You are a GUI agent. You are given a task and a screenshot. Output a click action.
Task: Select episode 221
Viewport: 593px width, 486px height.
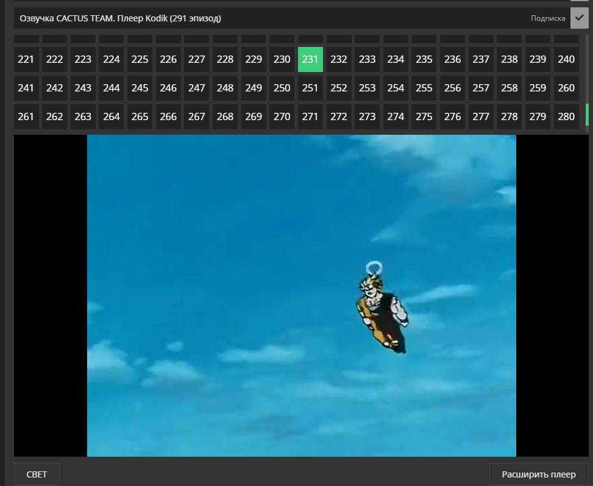point(26,59)
